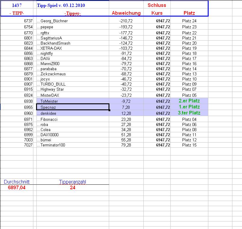Select the bümei cell
The image size is (242, 229).
pos(73,140)
